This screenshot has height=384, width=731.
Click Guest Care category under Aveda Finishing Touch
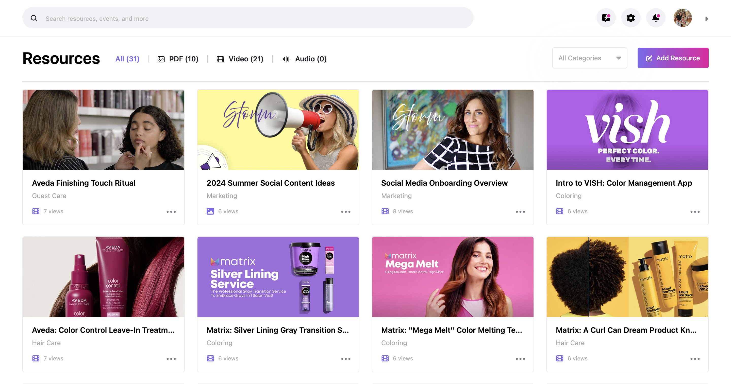49,196
